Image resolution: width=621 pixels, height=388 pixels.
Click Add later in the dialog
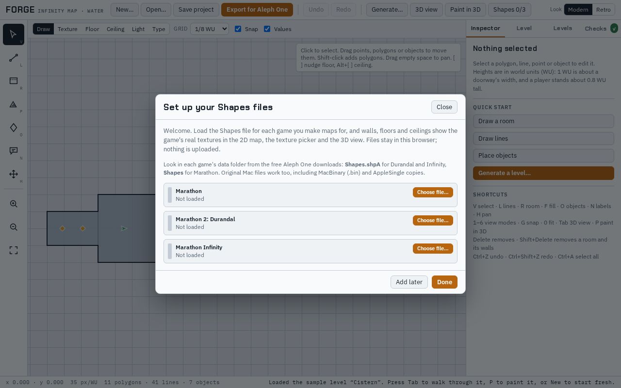pos(409,282)
